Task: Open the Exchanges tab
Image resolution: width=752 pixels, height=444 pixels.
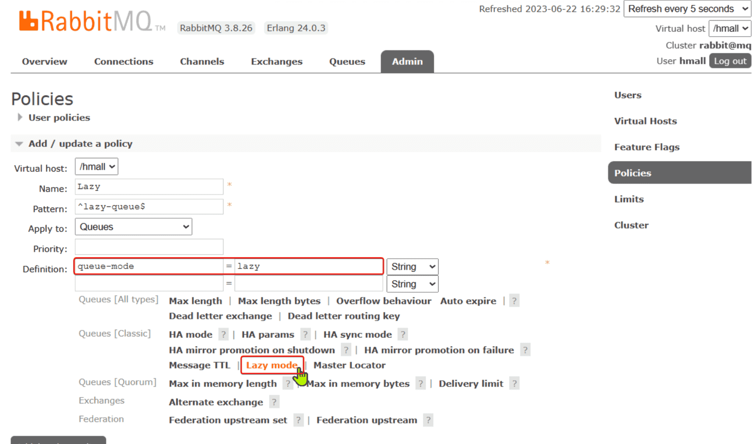Action: tap(276, 62)
